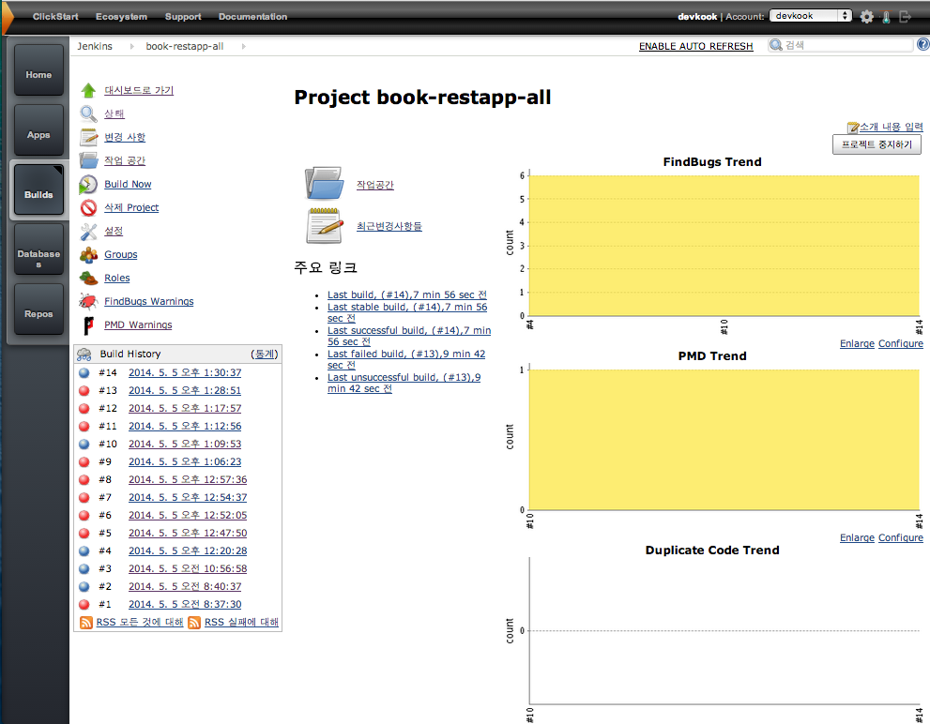
Task: Open the FindBugs Warnings link
Action: pos(149,302)
